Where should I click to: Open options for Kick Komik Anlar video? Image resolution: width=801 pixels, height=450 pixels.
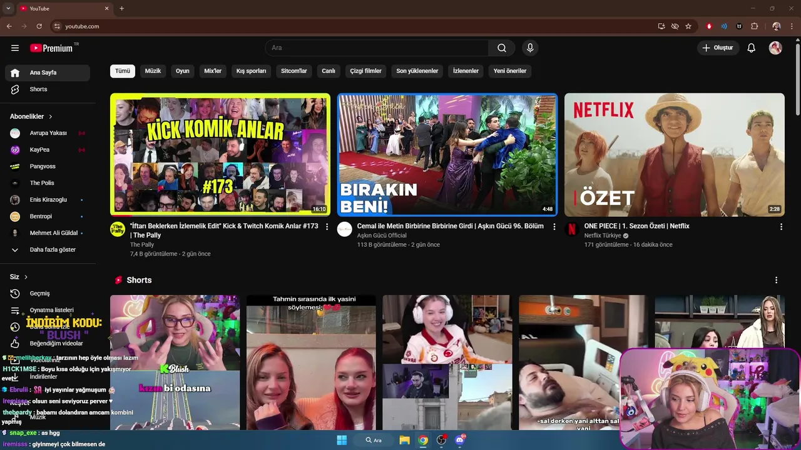click(x=327, y=227)
